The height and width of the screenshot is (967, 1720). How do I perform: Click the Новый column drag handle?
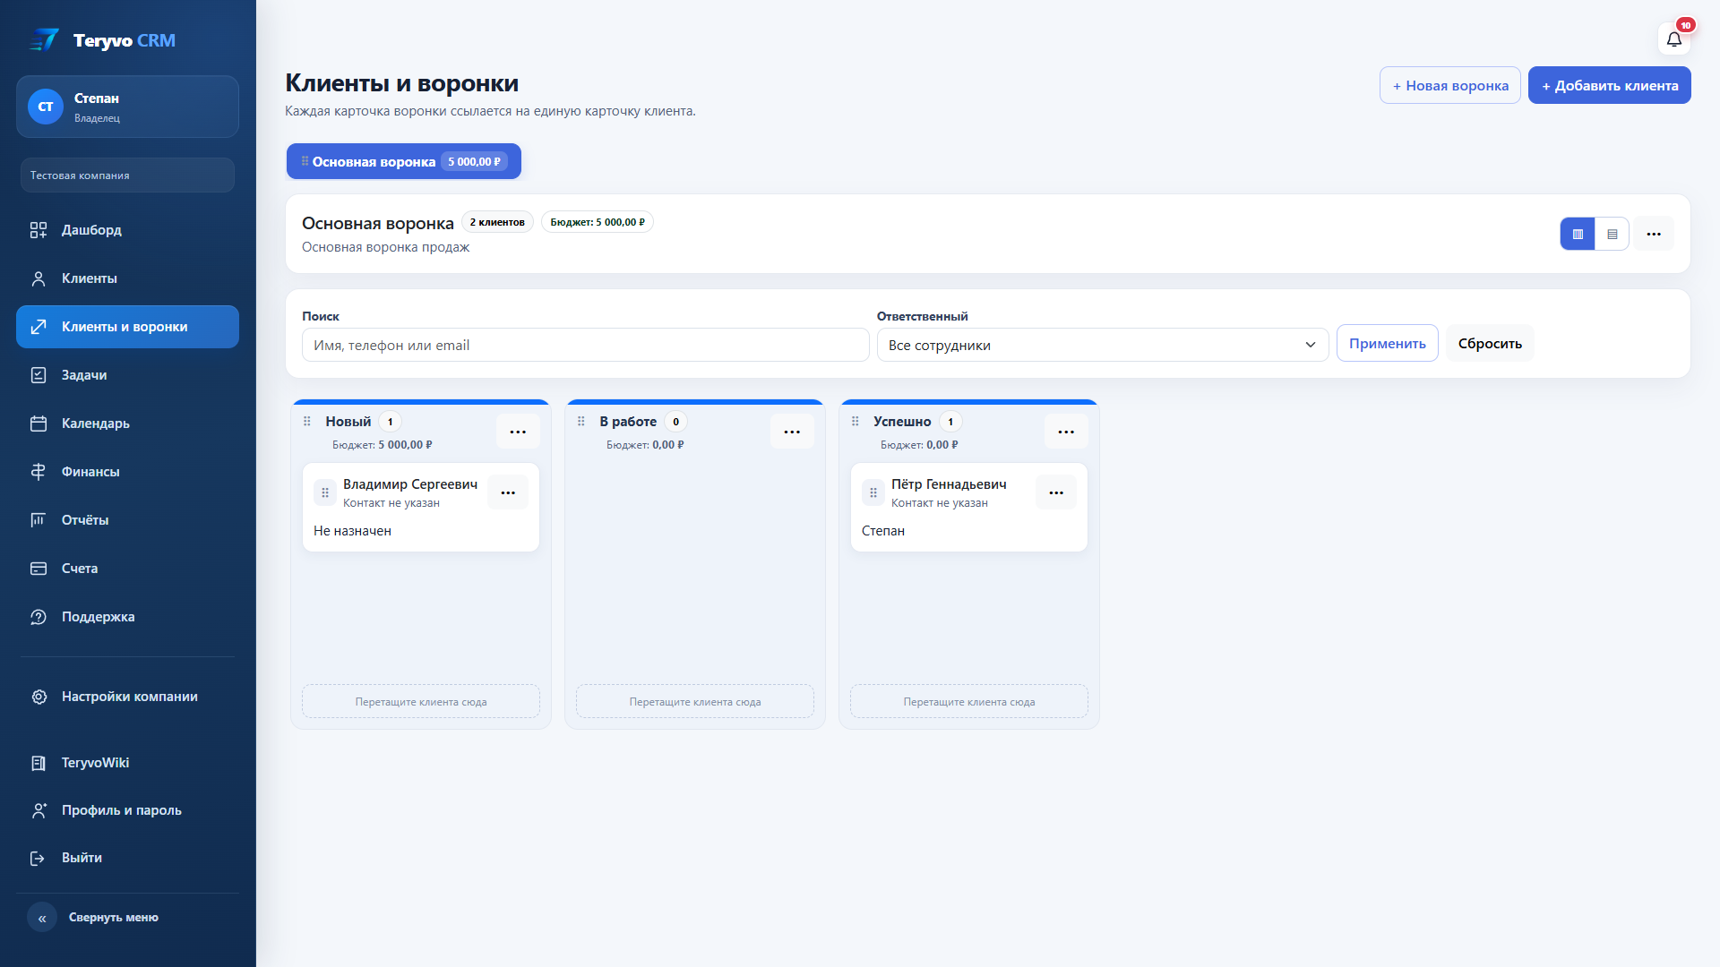coord(307,422)
